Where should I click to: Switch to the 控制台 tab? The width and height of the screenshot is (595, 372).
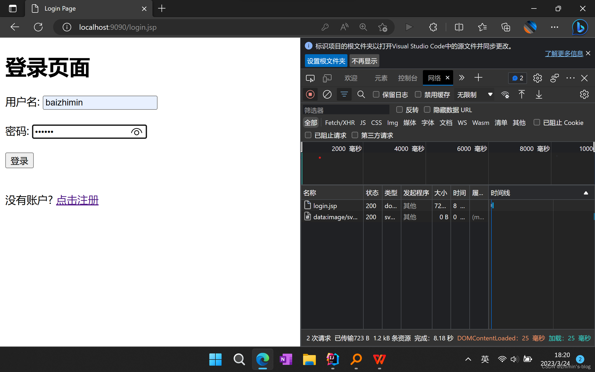coord(407,78)
